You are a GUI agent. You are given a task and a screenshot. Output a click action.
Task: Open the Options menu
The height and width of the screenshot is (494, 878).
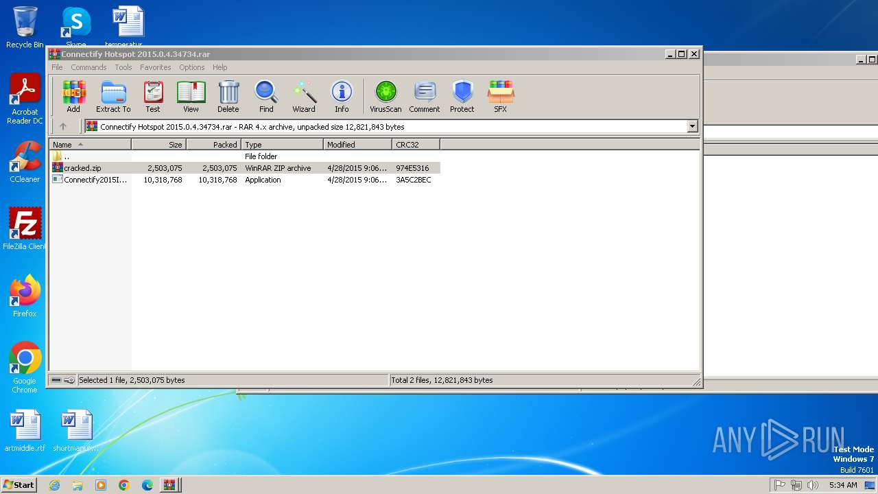click(192, 67)
